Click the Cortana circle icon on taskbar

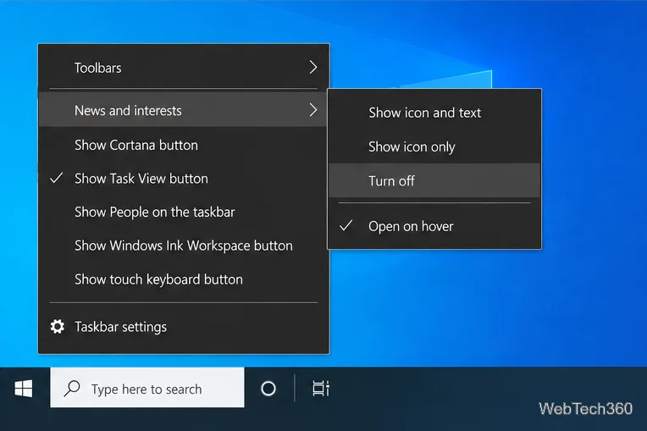coord(268,388)
